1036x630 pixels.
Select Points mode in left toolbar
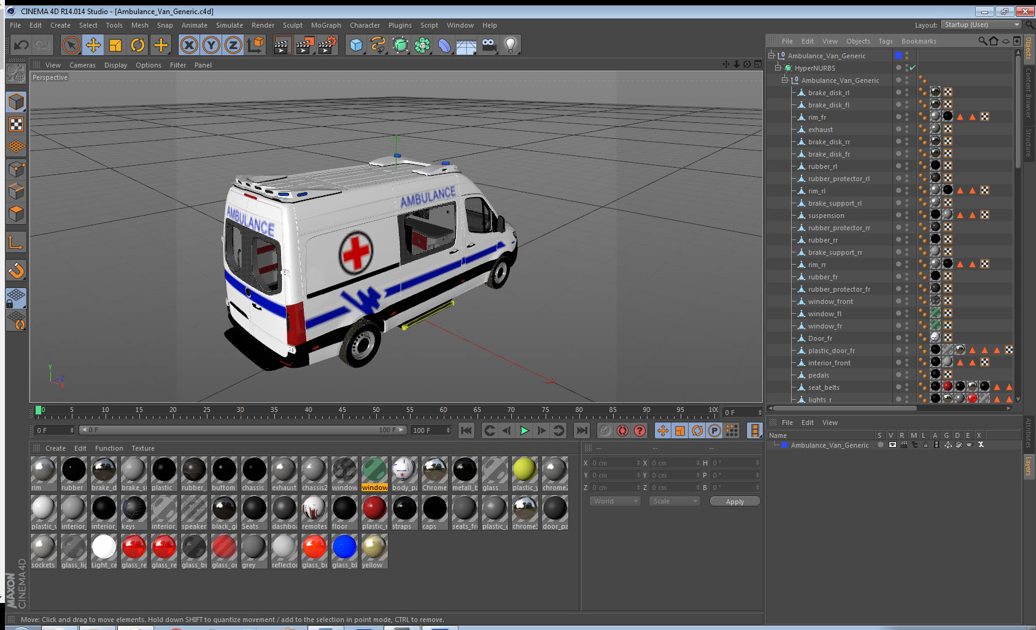(16, 169)
